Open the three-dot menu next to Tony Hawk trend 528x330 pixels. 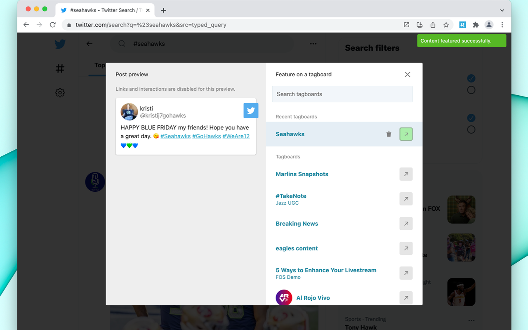(x=471, y=320)
